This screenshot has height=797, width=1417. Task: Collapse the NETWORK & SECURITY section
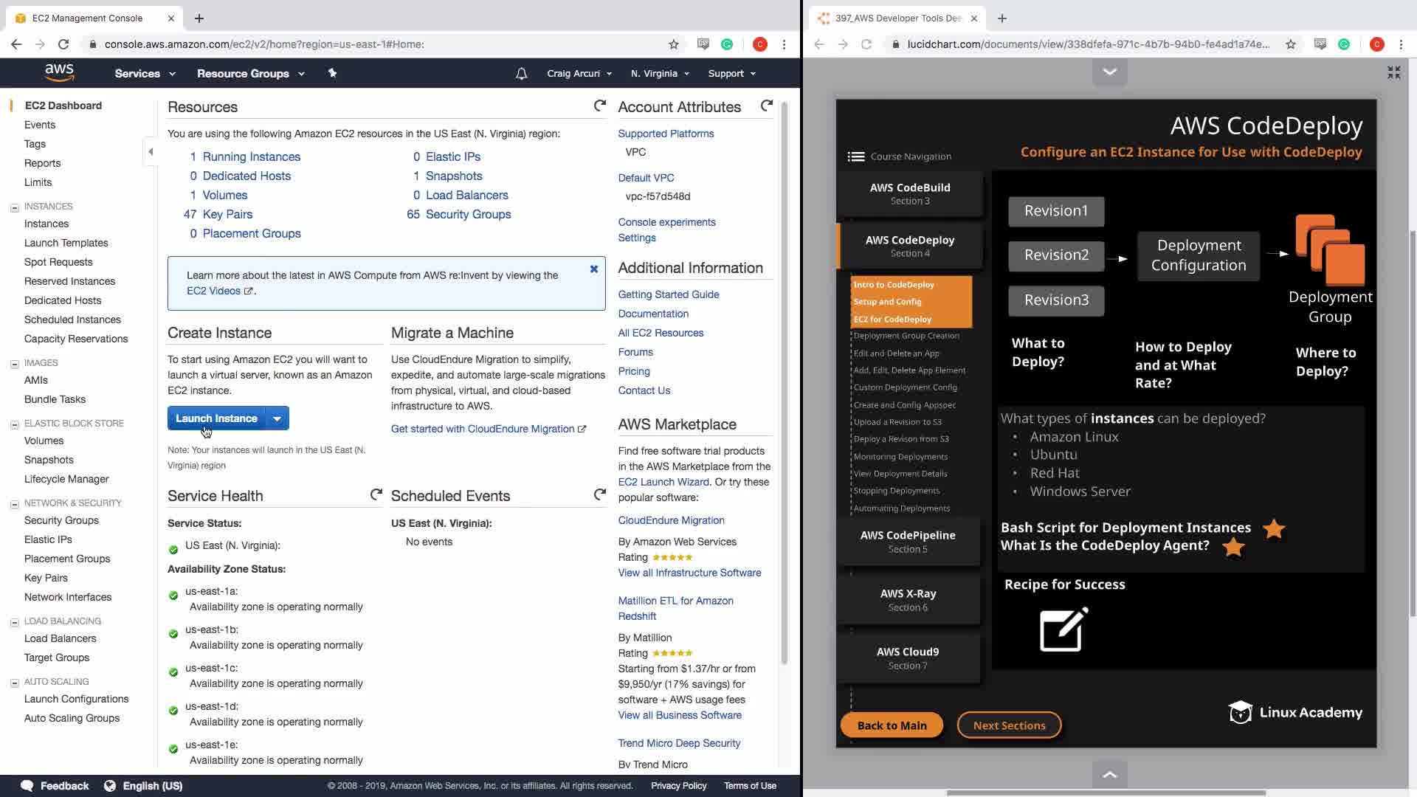tap(14, 504)
